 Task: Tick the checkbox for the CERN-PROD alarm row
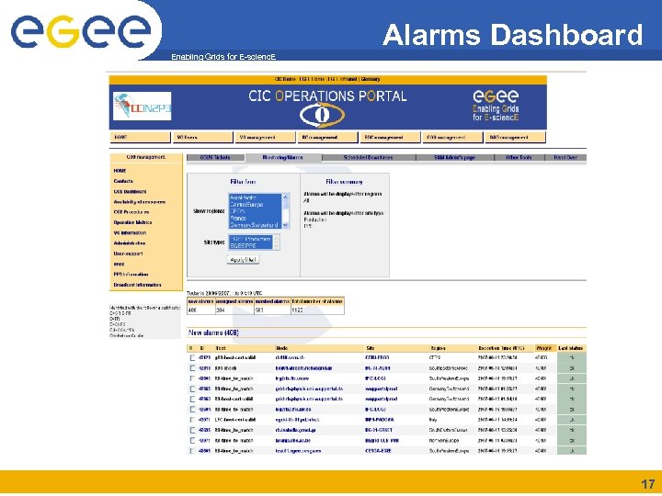point(192,357)
